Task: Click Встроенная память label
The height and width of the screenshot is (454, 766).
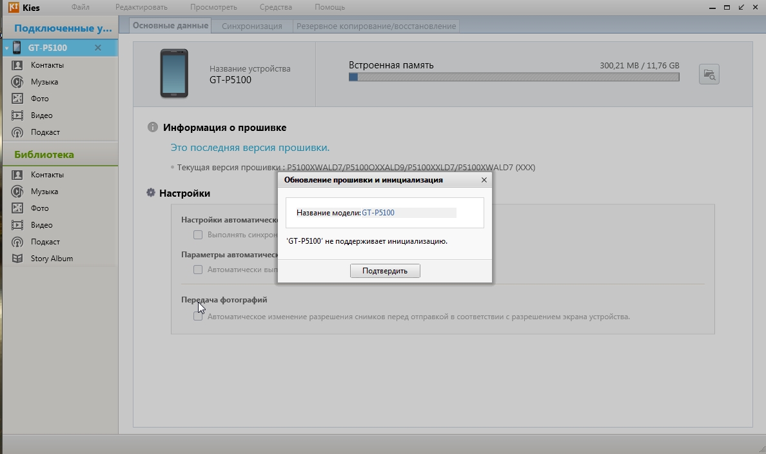Action: (x=391, y=65)
